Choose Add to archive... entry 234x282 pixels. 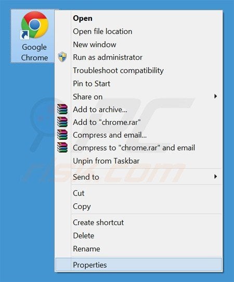click(x=138, y=109)
